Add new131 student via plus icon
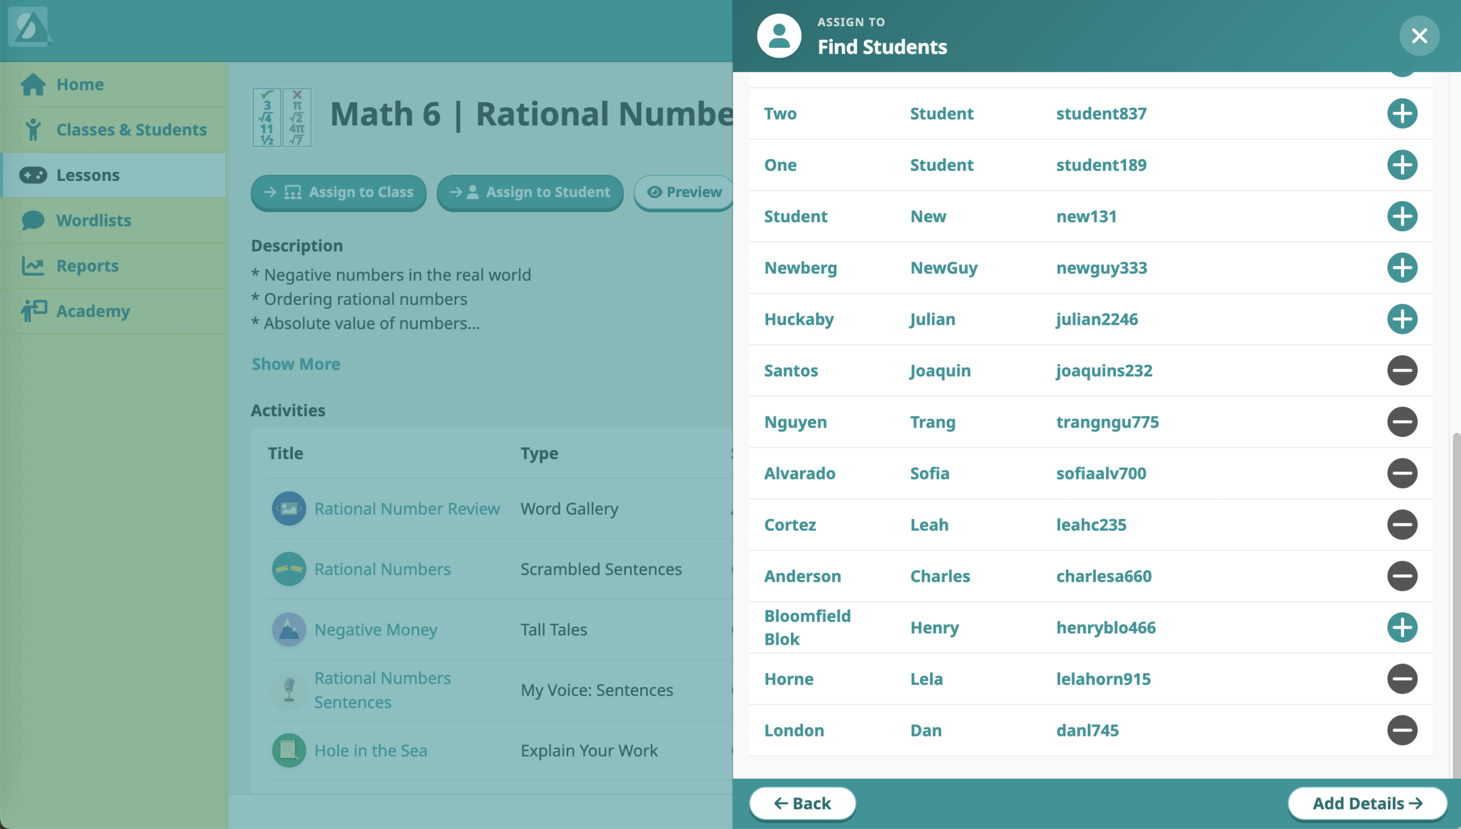The height and width of the screenshot is (829, 1461). (1402, 216)
